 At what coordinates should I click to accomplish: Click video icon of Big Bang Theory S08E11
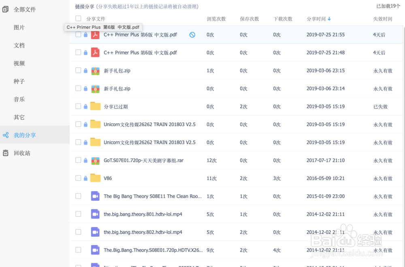click(95, 196)
